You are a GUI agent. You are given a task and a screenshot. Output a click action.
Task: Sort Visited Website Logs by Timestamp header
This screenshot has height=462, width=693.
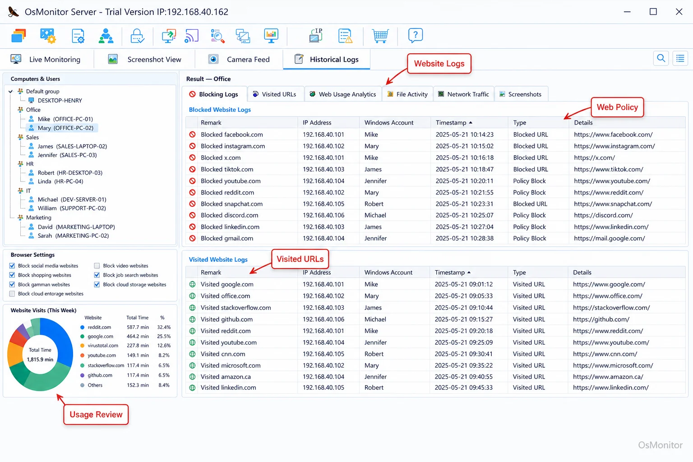(x=468, y=272)
